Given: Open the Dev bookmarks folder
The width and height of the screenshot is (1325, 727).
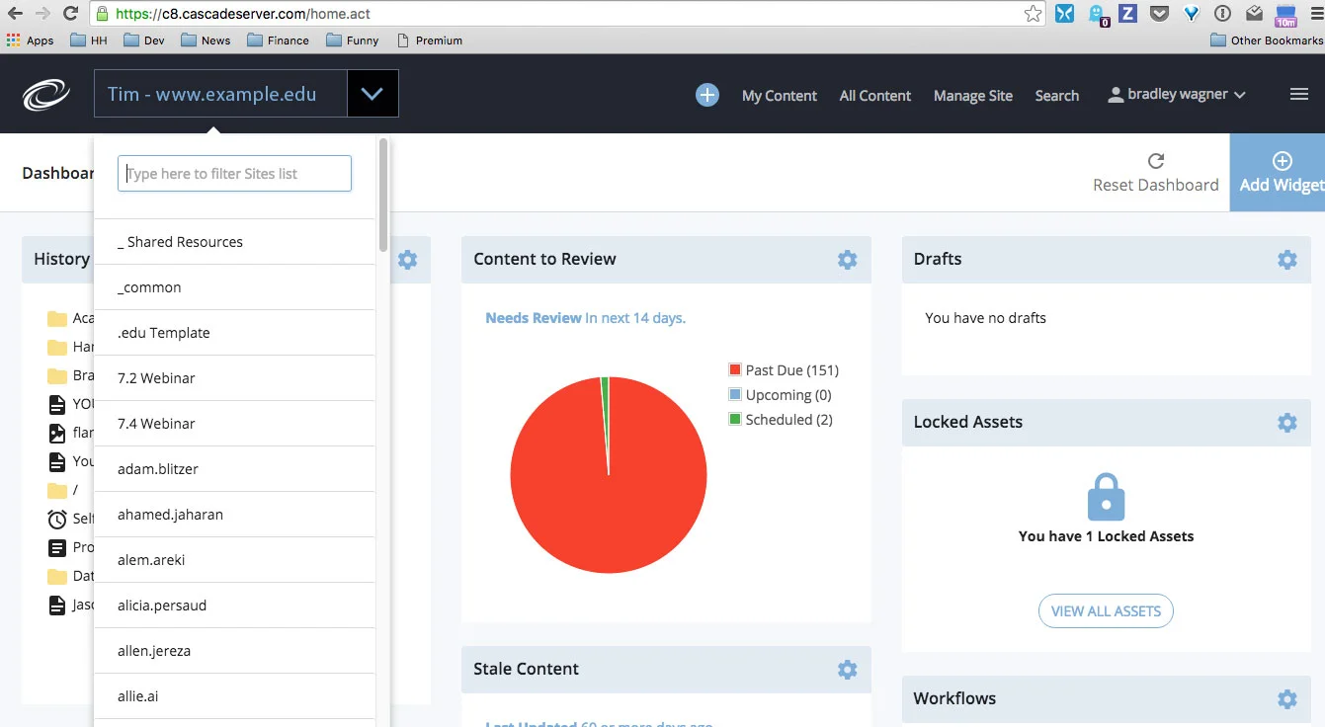Looking at the screenshot, I should click(x=144, y=40).
